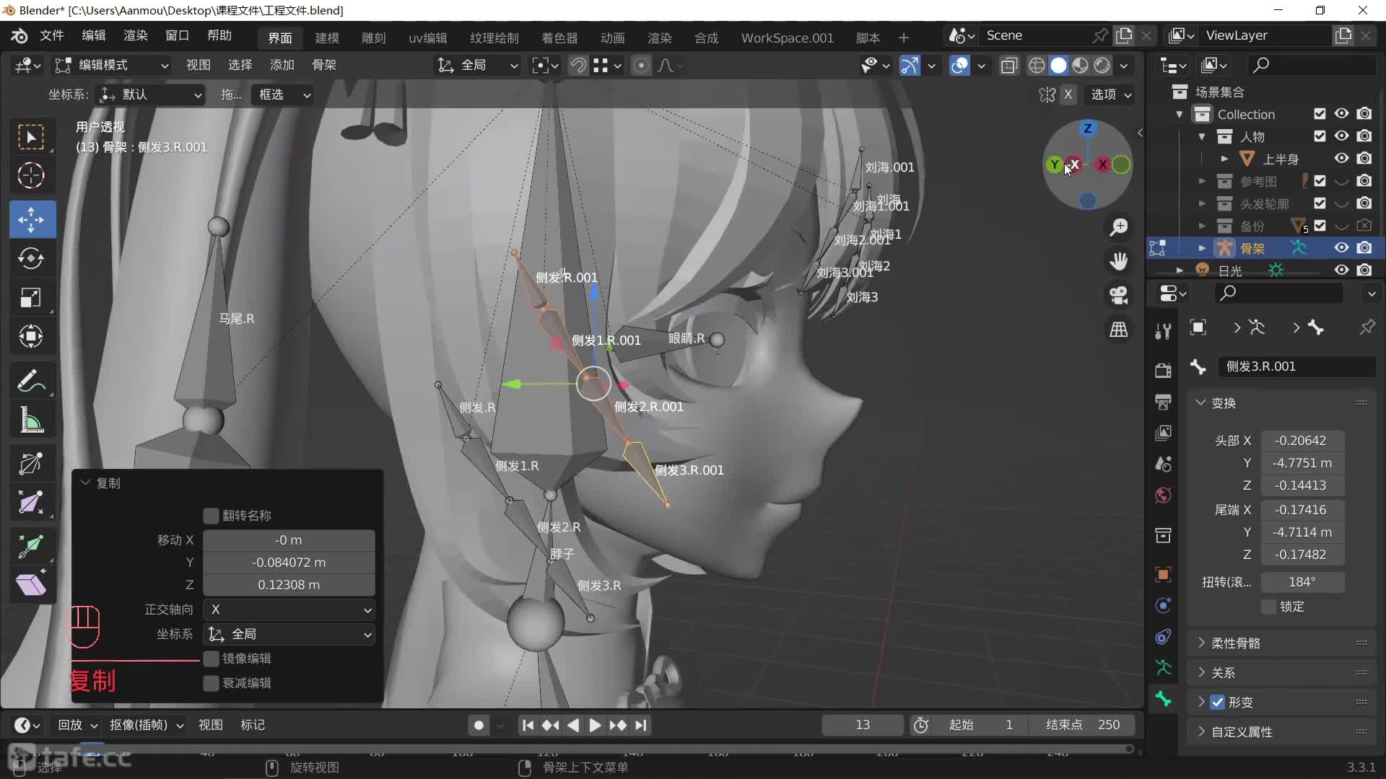Image resolution: width=1386 pixels, height=779 pixels.
Task: Select the Transform tool
Action: tap(31, 336)
